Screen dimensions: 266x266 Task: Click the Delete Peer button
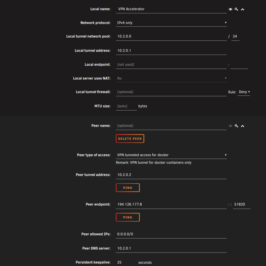pos(130,139)
